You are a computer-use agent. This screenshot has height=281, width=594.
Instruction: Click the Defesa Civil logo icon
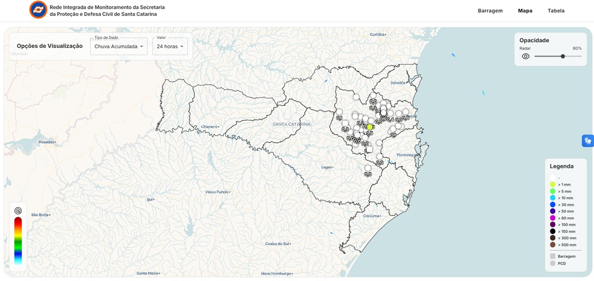38,10
